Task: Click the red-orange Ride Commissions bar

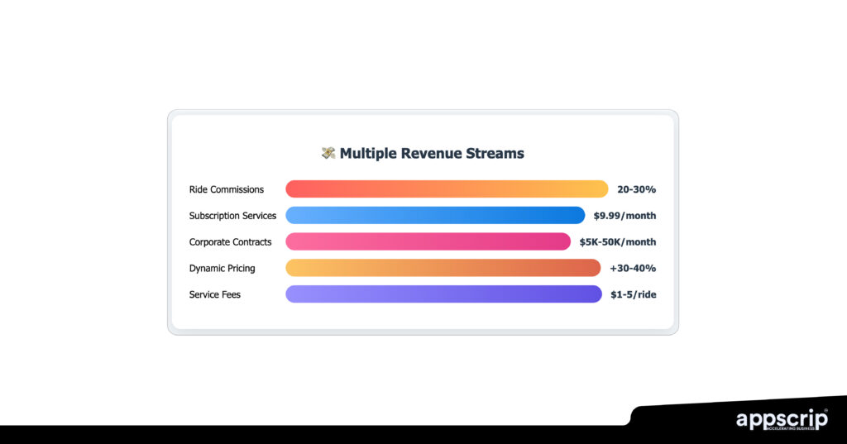Action: click(x=447, y=189)
